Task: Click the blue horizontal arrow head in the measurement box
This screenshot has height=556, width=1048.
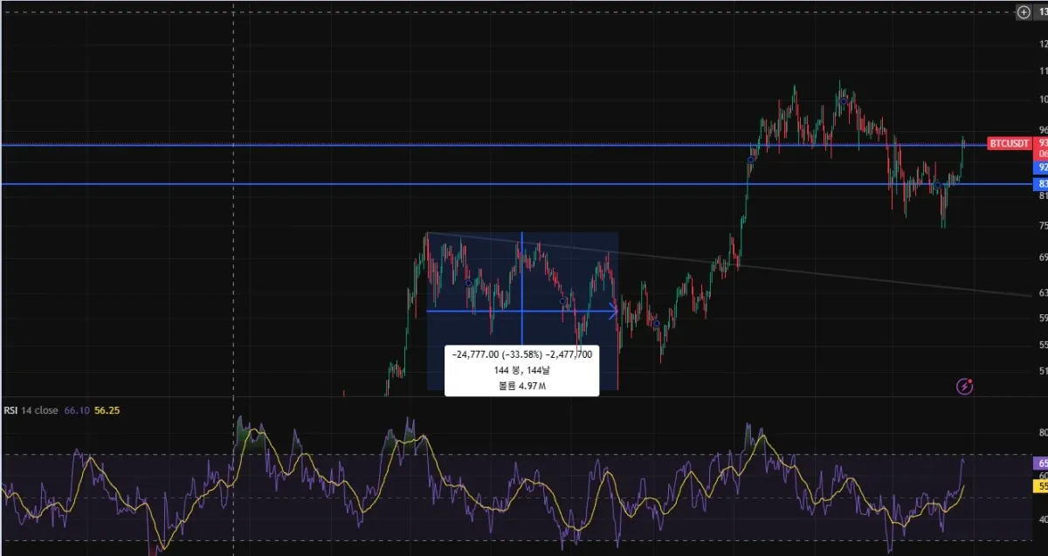Action: tap(613, 310)
